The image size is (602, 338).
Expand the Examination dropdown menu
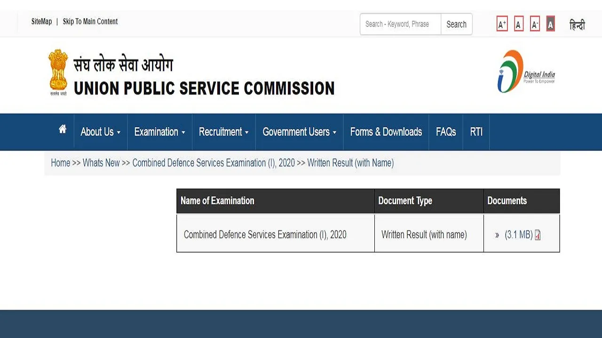(x=160, y=132)
